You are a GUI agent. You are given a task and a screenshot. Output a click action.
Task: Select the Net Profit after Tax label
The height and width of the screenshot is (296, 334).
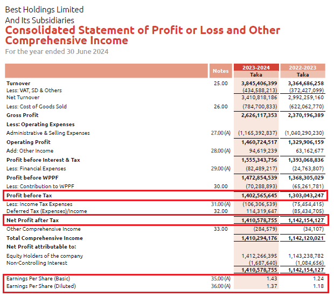pyautogui.click(x=32, y=221)
